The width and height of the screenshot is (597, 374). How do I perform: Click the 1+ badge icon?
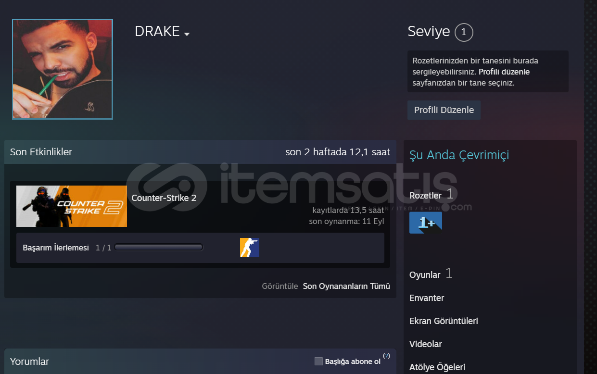[x=426, y=223]
